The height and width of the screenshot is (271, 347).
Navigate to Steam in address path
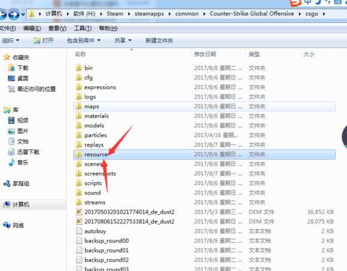pyautogui.click(x=115, y=14)
